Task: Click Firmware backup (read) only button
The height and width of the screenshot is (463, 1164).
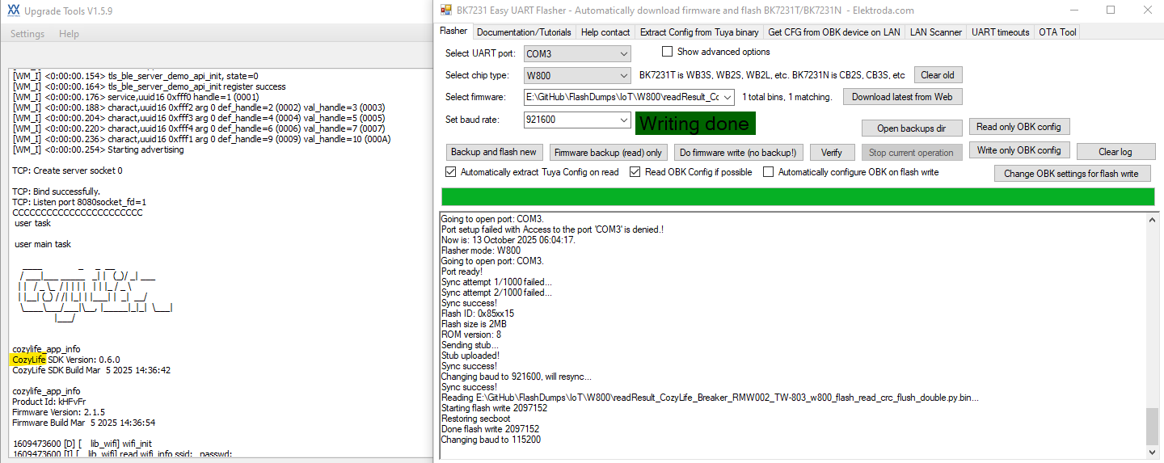Action: point(608,153)
